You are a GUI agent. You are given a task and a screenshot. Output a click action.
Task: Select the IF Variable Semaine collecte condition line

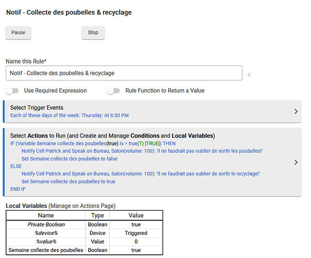coord(93,143)
